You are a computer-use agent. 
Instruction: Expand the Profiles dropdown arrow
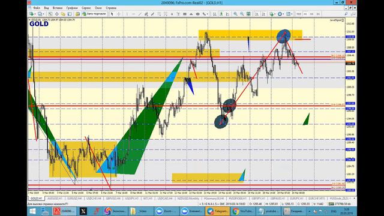click(x=43, y=14)
